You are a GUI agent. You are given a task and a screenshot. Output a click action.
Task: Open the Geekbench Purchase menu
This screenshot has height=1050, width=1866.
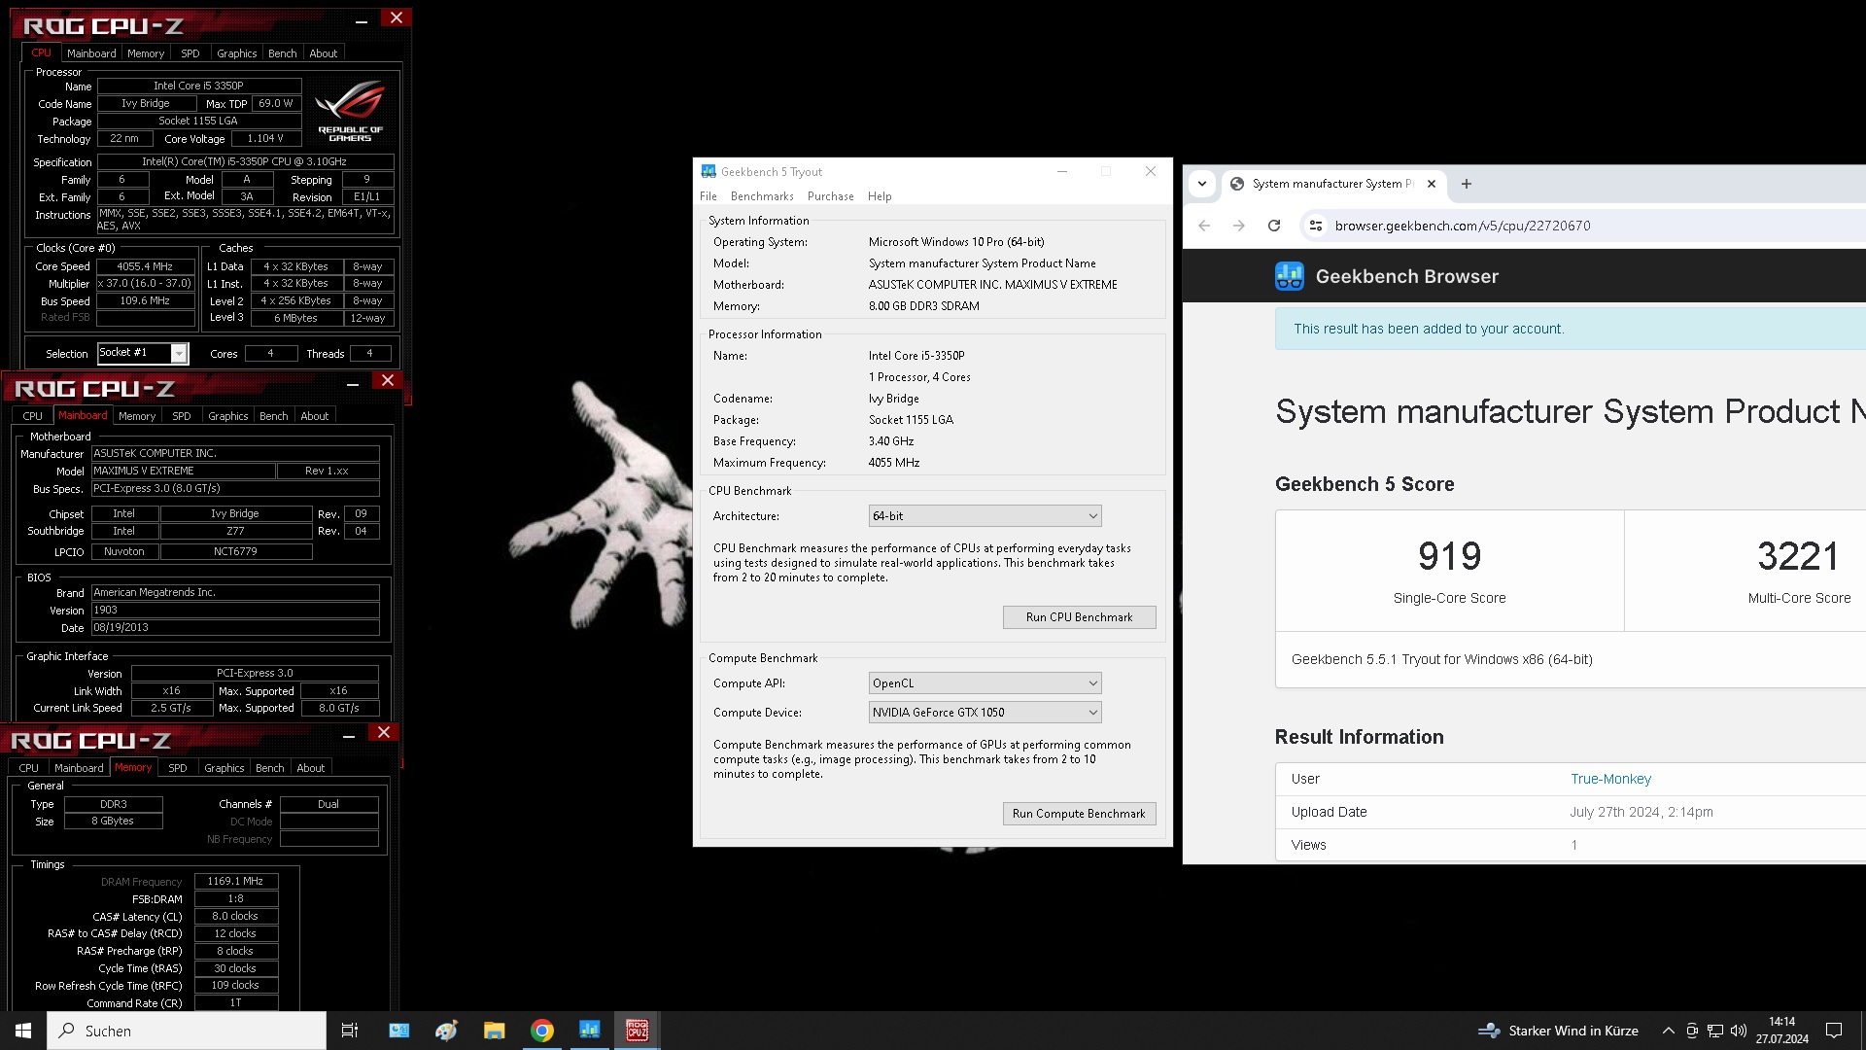tap(831, 196)
